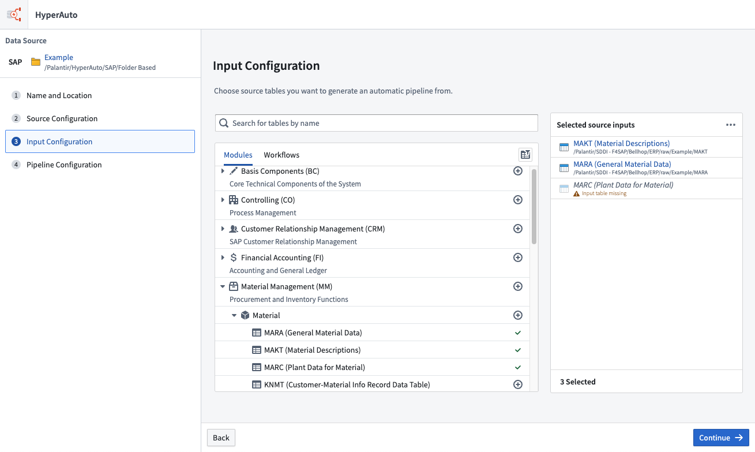
Task: Click the MARA dataset icon in selected inputs
Action: pos(564,168)
